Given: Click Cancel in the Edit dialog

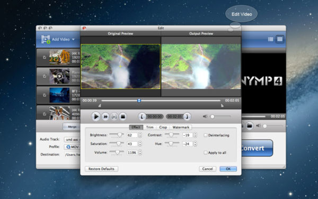Looking at the screenshot, I should pyautogui.click(x=207, y=169).
